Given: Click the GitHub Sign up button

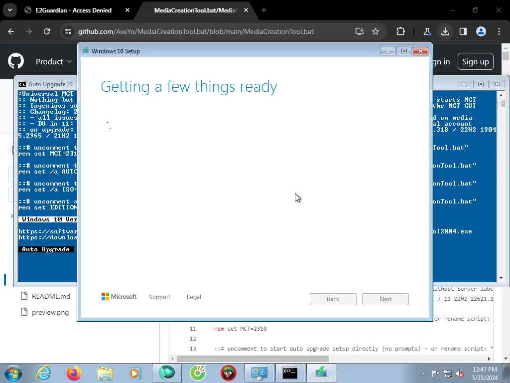Looking at the screenshot, I should [475, 61].
